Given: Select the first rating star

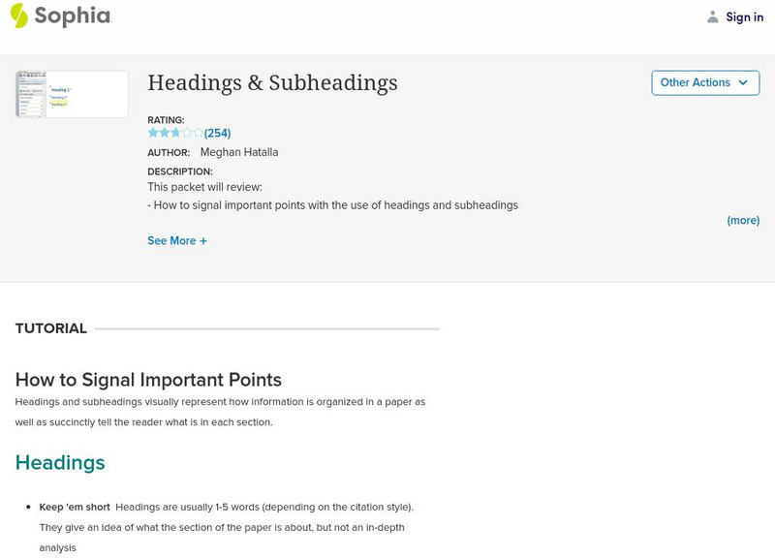Looking at the screenshot, I should coord(154,132).
